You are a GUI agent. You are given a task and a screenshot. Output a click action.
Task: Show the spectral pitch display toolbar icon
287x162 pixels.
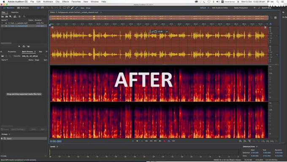tap(43, 8)
